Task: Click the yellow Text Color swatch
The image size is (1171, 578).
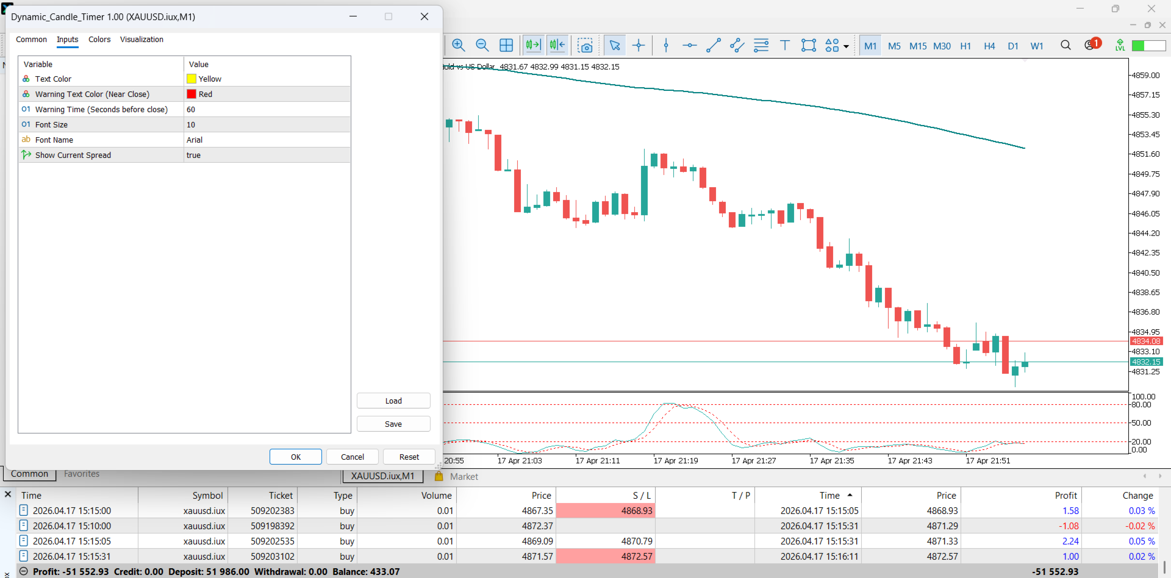Action: point(192,79)
